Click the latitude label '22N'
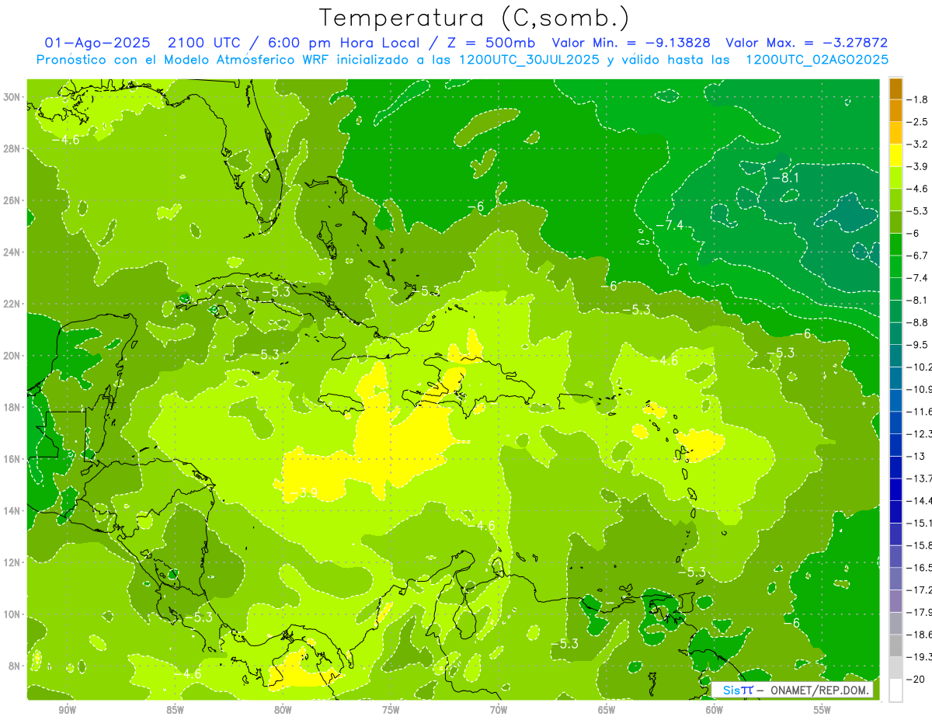The width and height of the screenshot is (932, 720). coord(12,304)
